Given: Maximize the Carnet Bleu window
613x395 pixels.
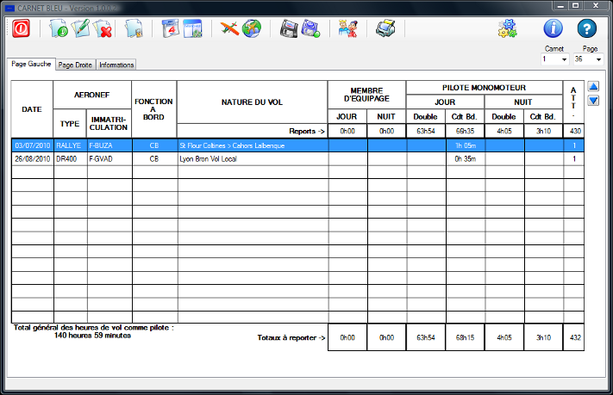Looking at the screenshot, I should 575,5.
